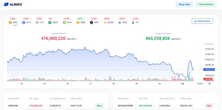This screenshot has width=222, height=110.
Task: Select the HT tab label
Action: [137, 22]
